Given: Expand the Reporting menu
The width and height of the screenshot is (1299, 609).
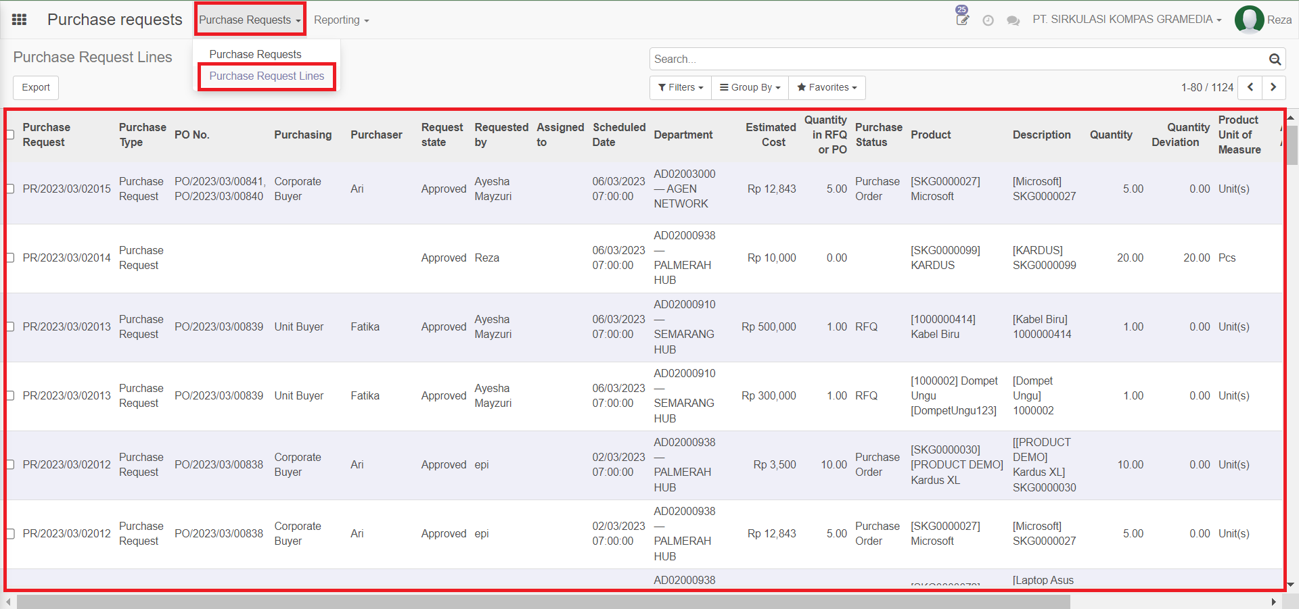Looking at the screenshot, I should (341, 20).
